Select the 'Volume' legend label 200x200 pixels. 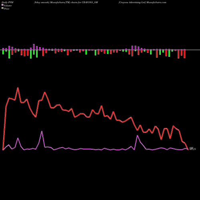tap(8, 6)
